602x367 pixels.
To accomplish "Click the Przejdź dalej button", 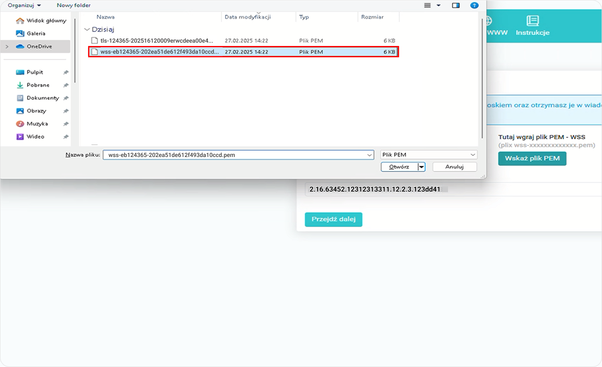I will 333,219.
